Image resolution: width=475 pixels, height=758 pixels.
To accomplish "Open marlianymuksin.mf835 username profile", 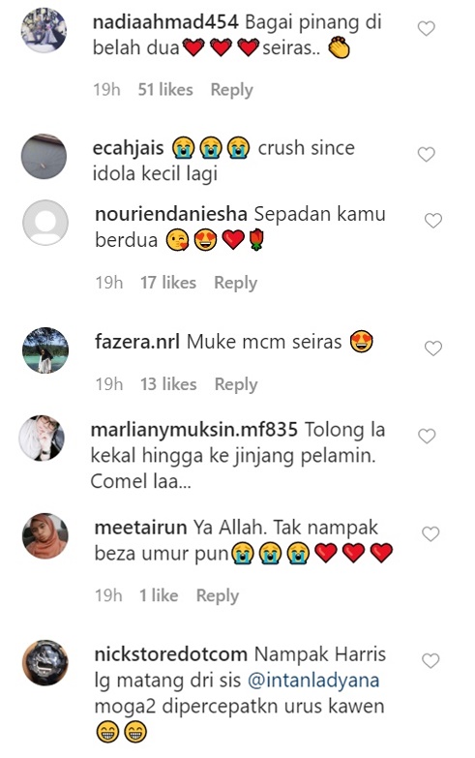I will 194,430.
